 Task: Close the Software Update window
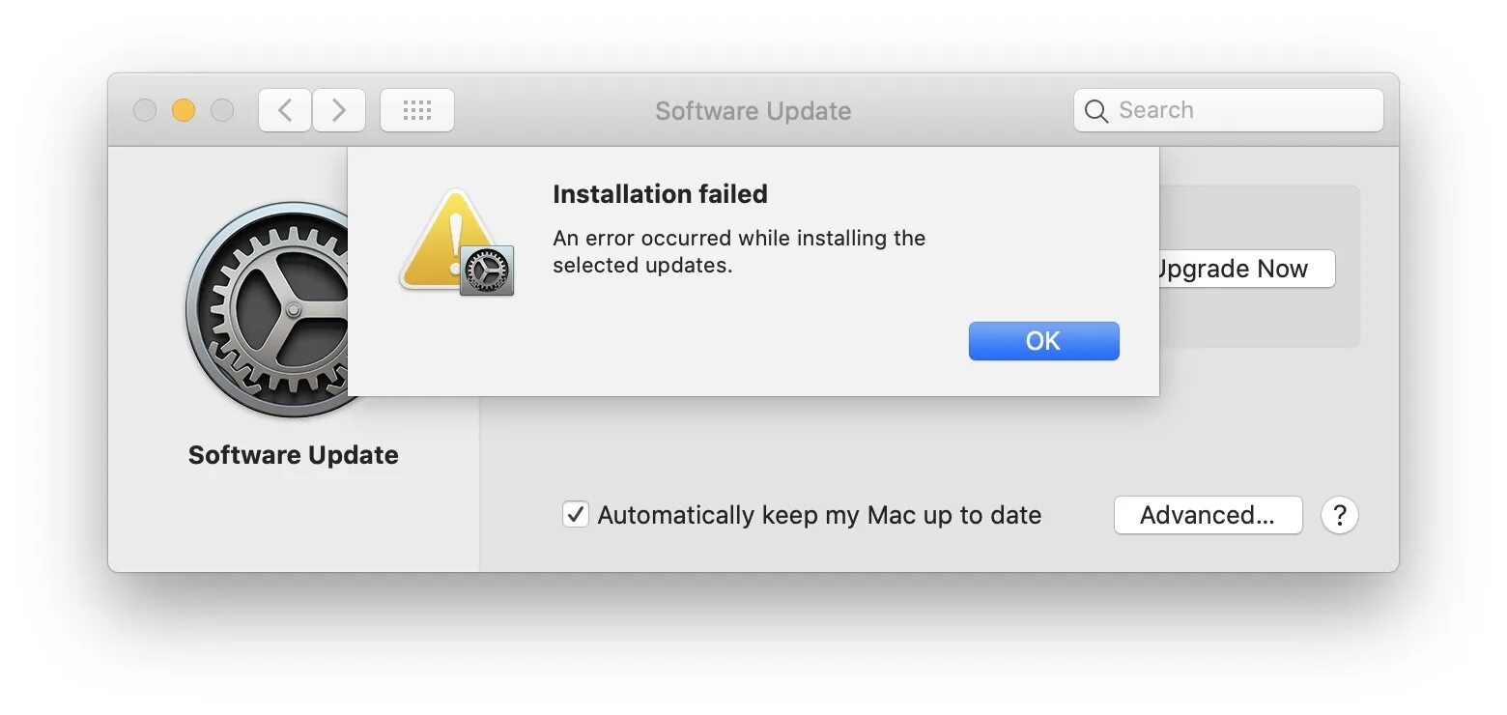point(145,110)
